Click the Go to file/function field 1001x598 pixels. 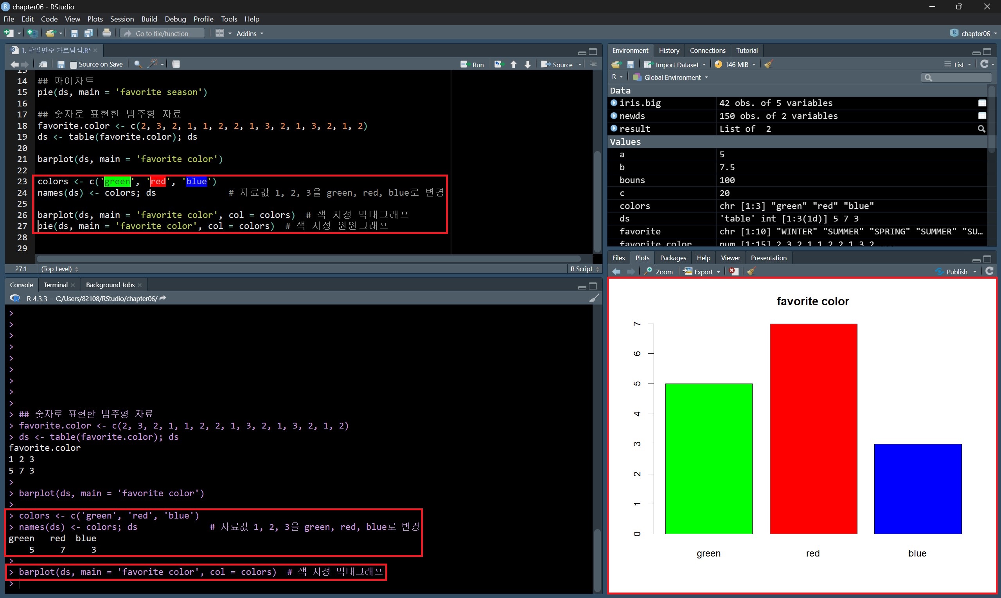pyautogui.click(x=162, y=33)
